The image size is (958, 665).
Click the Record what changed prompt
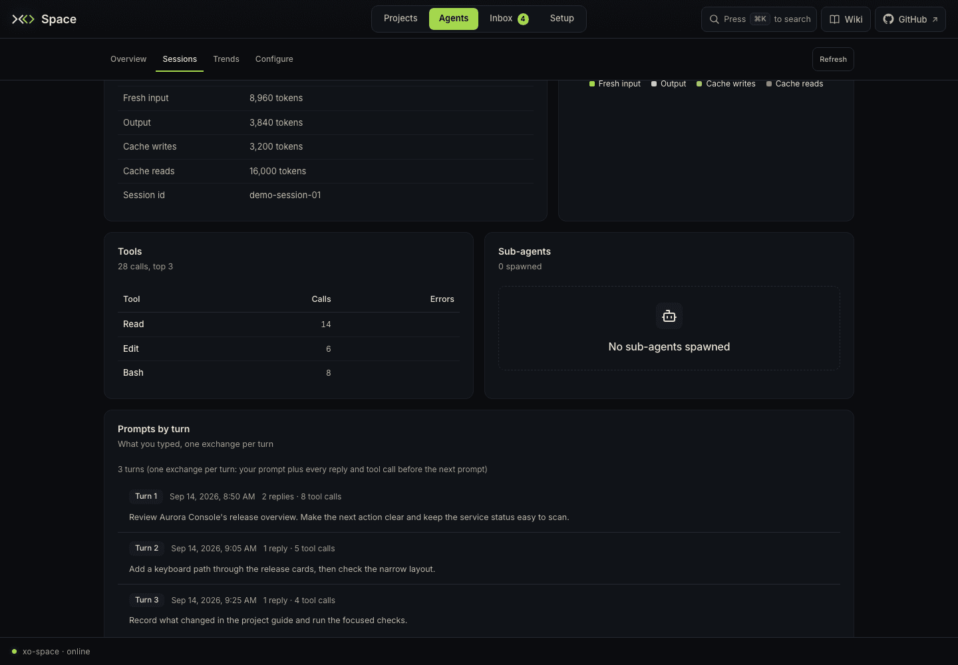click(x=268, y=620)
